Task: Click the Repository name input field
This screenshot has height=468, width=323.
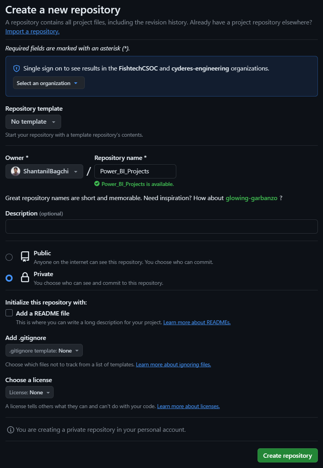Action: click(x=135, y=171)
